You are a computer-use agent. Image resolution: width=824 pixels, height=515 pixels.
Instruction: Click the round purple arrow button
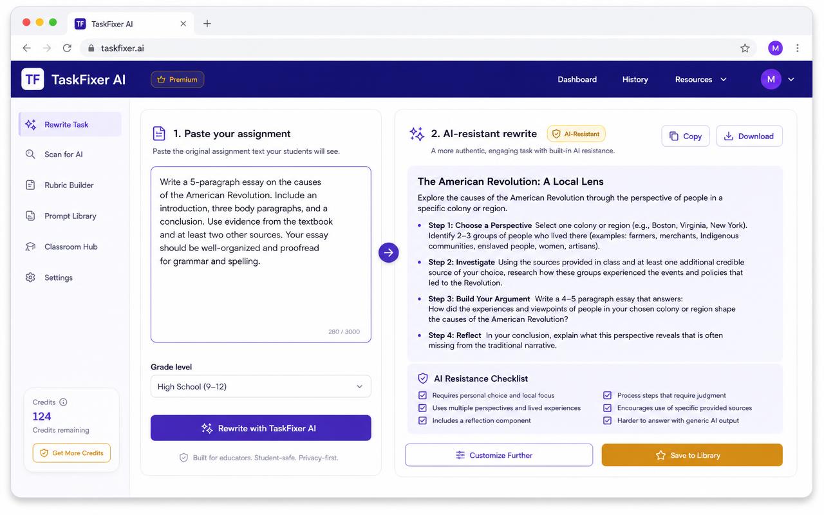(x=388, y=252)
